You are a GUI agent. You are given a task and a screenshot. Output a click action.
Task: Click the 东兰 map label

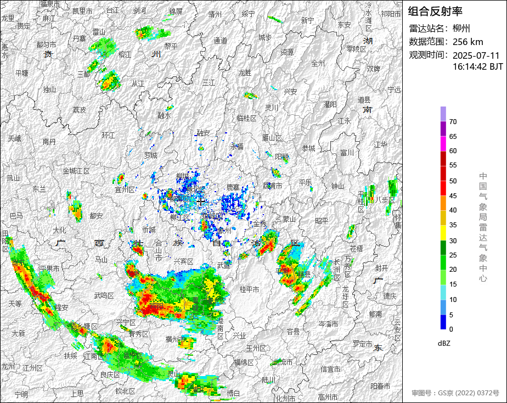coord(39,189)
